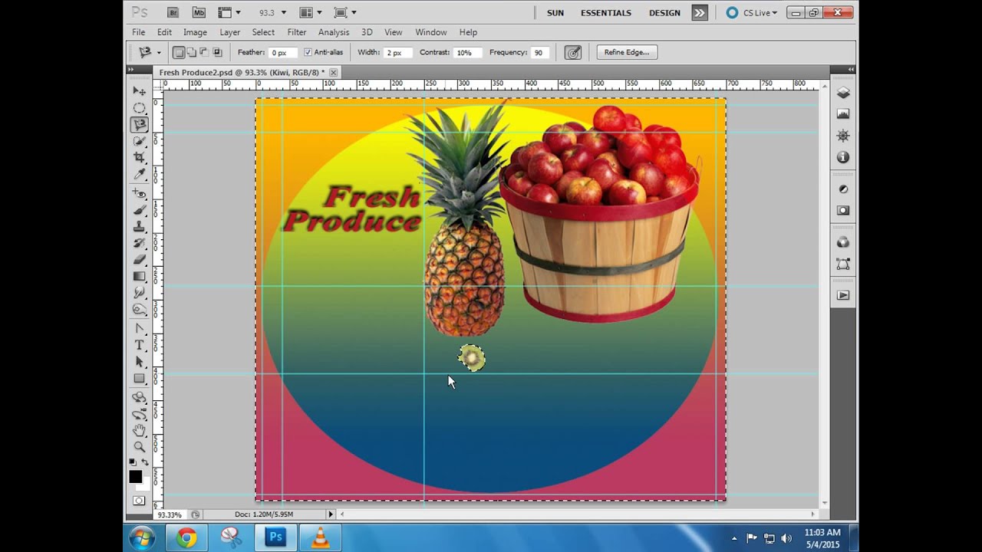982x552 pixels.
Task: Open the tool preset picker arrow
Action: (159, 52)
